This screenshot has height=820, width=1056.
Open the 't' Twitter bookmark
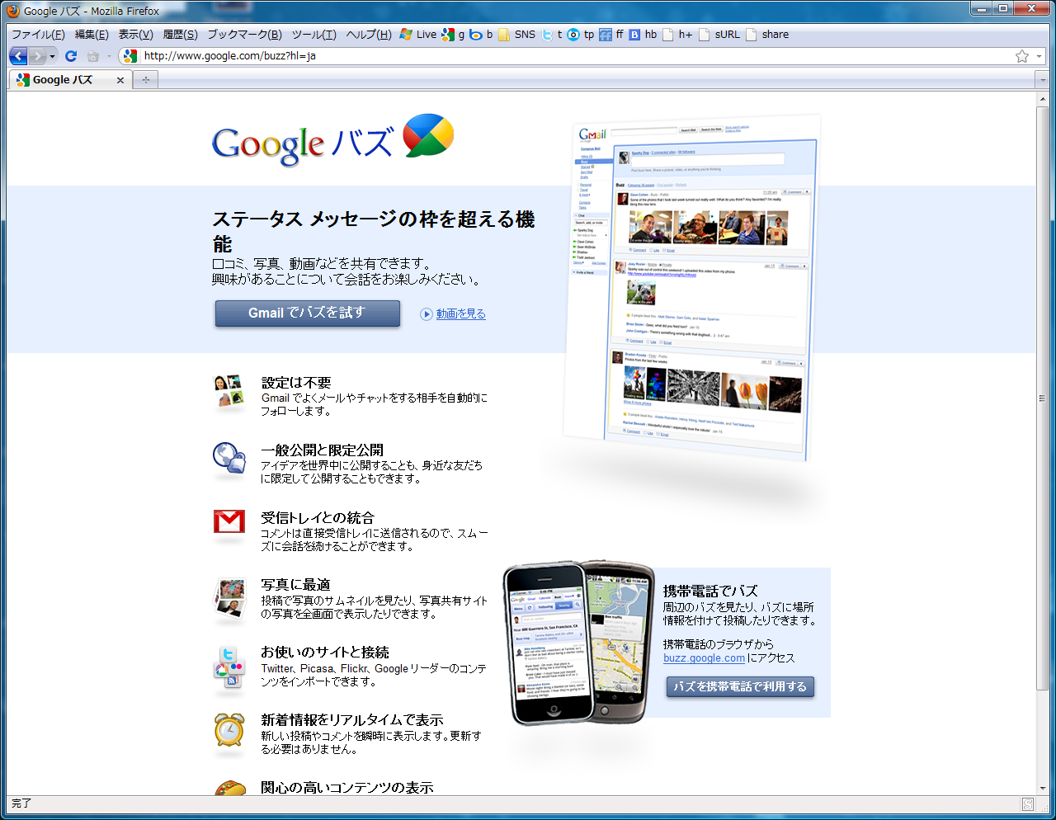pos(552,35)
